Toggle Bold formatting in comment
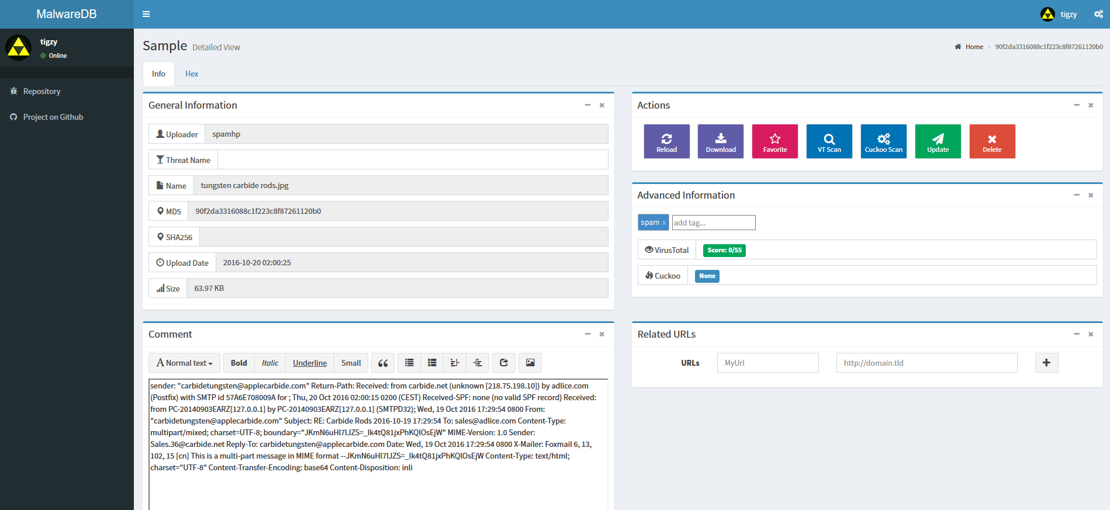Screen dimensions: 1110x510 tap(238, 363)
